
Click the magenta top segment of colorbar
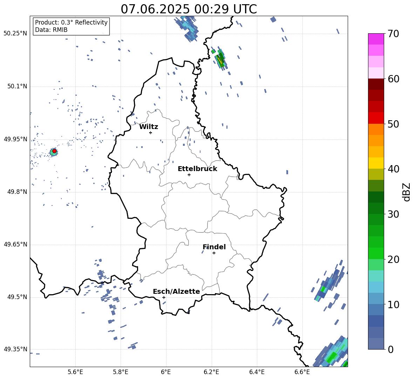click(376, 39)
